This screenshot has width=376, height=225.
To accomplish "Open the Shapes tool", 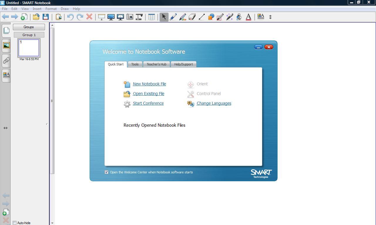I will click(x=211, y=17).
